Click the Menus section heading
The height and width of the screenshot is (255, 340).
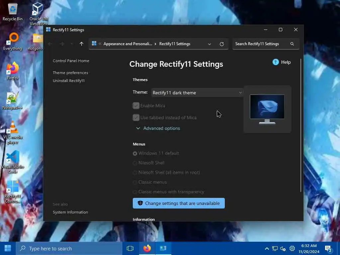tap(139, 144)
